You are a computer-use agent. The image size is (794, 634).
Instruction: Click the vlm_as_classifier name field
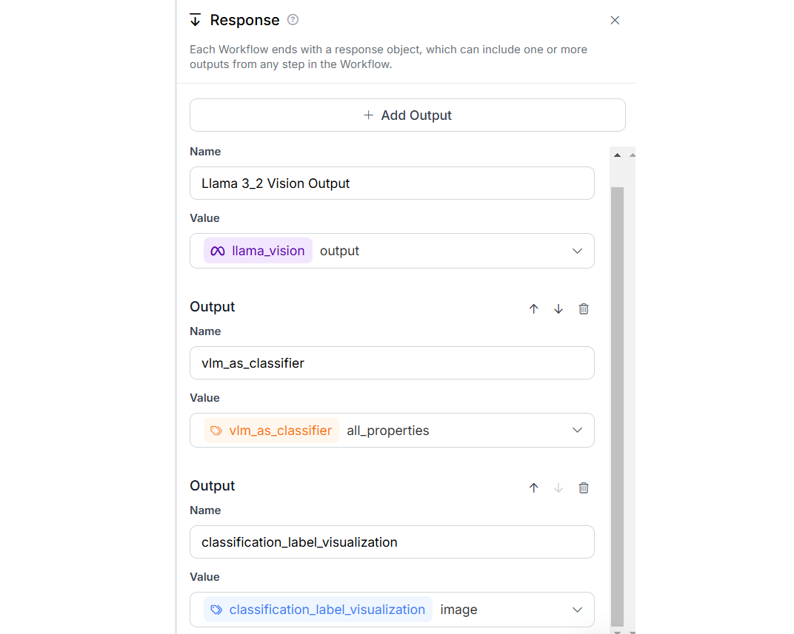coord(392,363)
